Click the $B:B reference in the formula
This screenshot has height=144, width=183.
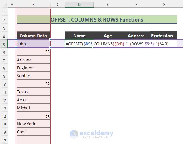[x=119, y=44]
